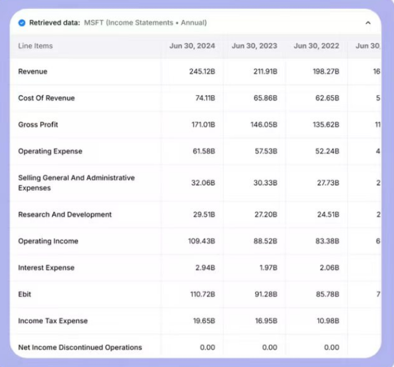Click Income Tax Expense value 10.98B

pos(328,321)
